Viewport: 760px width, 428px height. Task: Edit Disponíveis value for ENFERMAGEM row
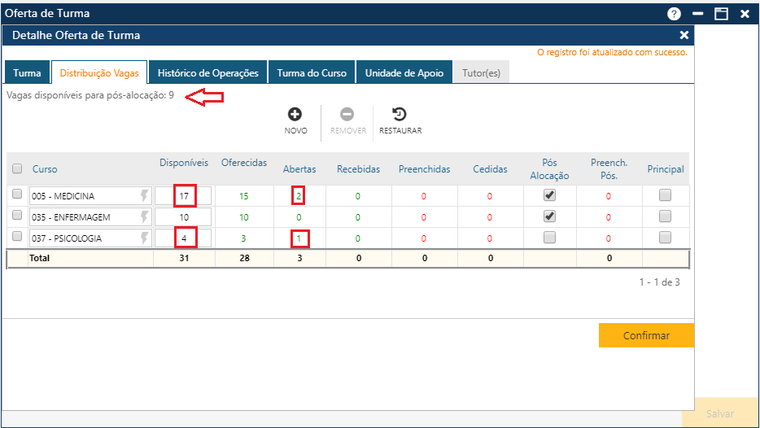coord(184,217)
